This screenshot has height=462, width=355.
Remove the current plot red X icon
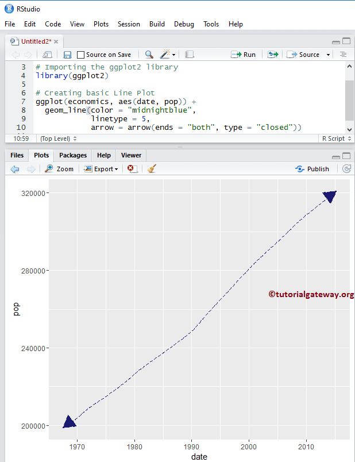click(132, 168)
